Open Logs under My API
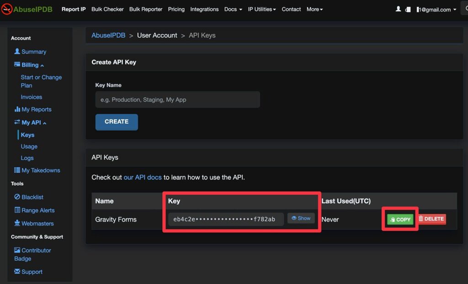Screen dimensions: 468x284 click(27, 158)
